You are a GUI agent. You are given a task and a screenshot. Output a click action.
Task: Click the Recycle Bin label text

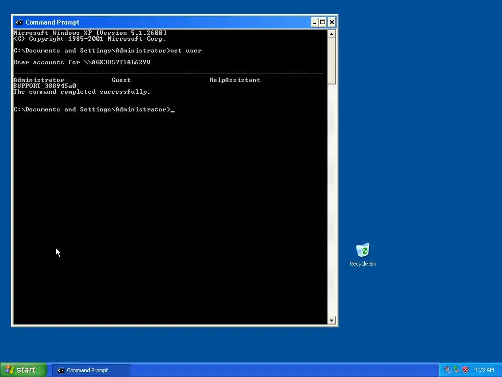point(363,264)
